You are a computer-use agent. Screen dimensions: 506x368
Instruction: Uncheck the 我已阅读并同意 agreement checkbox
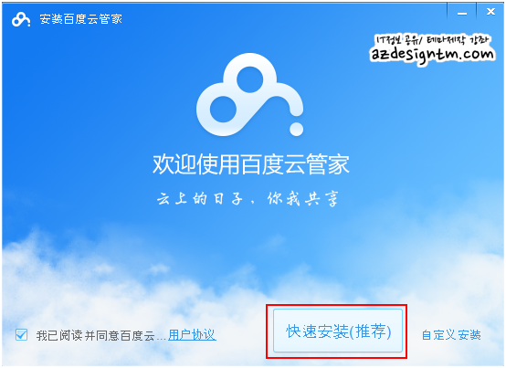click(22, 335)
